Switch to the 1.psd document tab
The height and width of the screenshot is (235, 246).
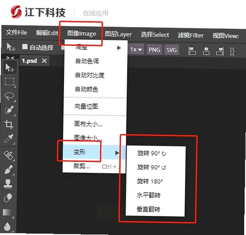[x=30, y=61]
